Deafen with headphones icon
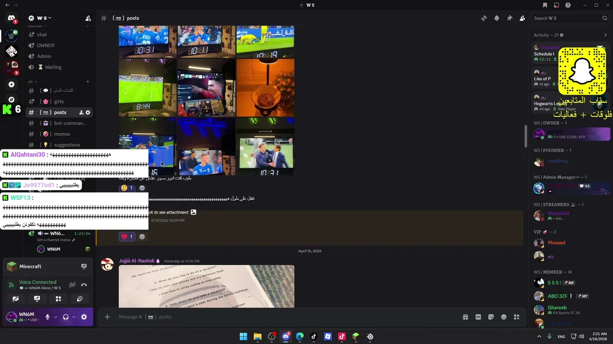The image size is (613, 344). (x=66, y=317)
